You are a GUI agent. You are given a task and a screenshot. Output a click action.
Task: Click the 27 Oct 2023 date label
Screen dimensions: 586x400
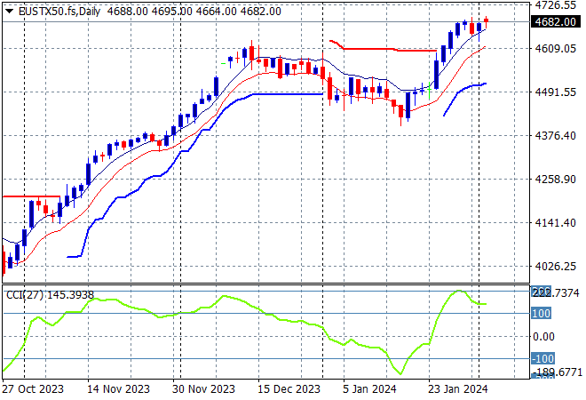point(32,389)
